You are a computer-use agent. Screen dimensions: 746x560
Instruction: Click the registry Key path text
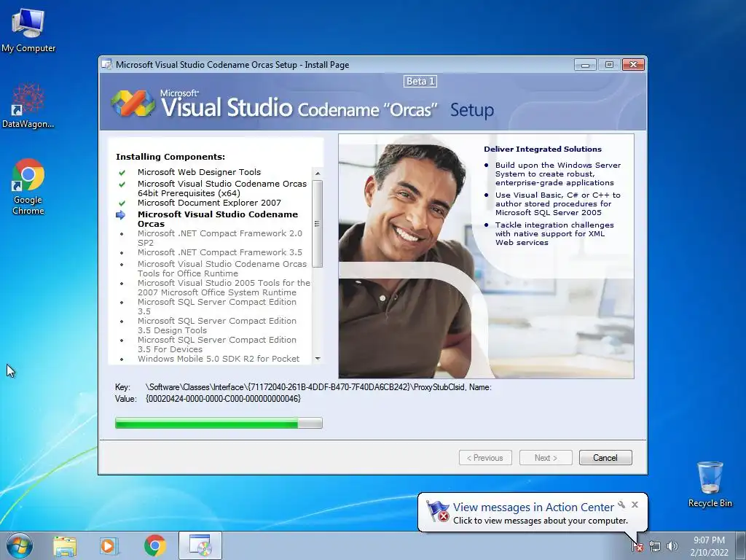click(319, 387)
